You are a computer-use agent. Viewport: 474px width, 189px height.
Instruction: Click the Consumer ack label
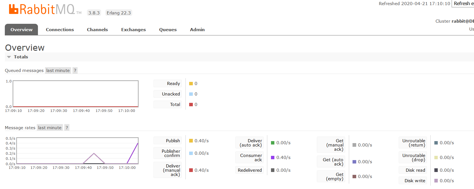pyautogui.click(x=249, y=158)
